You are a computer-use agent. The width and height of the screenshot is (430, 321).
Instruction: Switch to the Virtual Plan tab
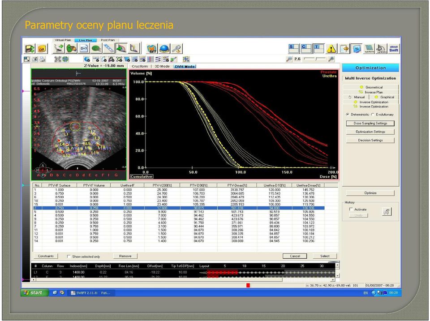pos(63,40)
